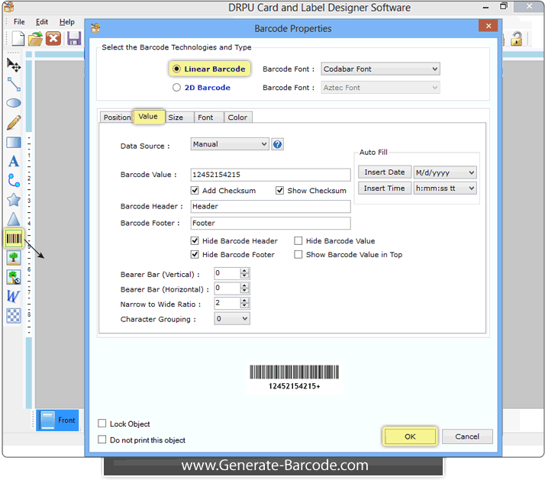Image resolution: width=545 pixels, height=480 pixels.
Task: Click the Barcode Value input field
Action: click(271, 175)
